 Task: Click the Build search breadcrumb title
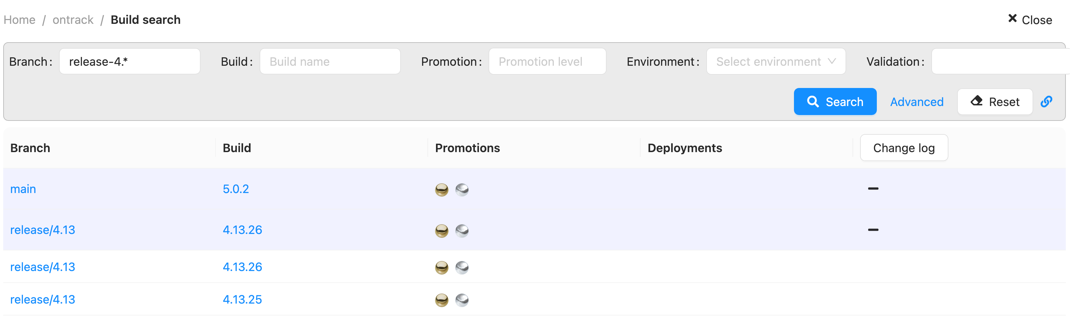pyautogui.click(x=145, y=20)
